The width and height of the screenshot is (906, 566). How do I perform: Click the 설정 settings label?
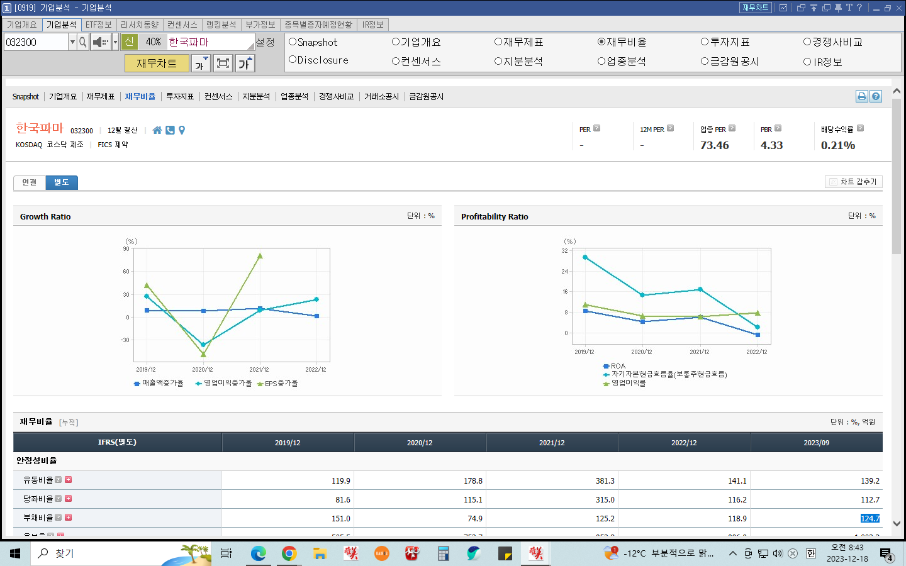pyautogui.click(x=266, y=42)
